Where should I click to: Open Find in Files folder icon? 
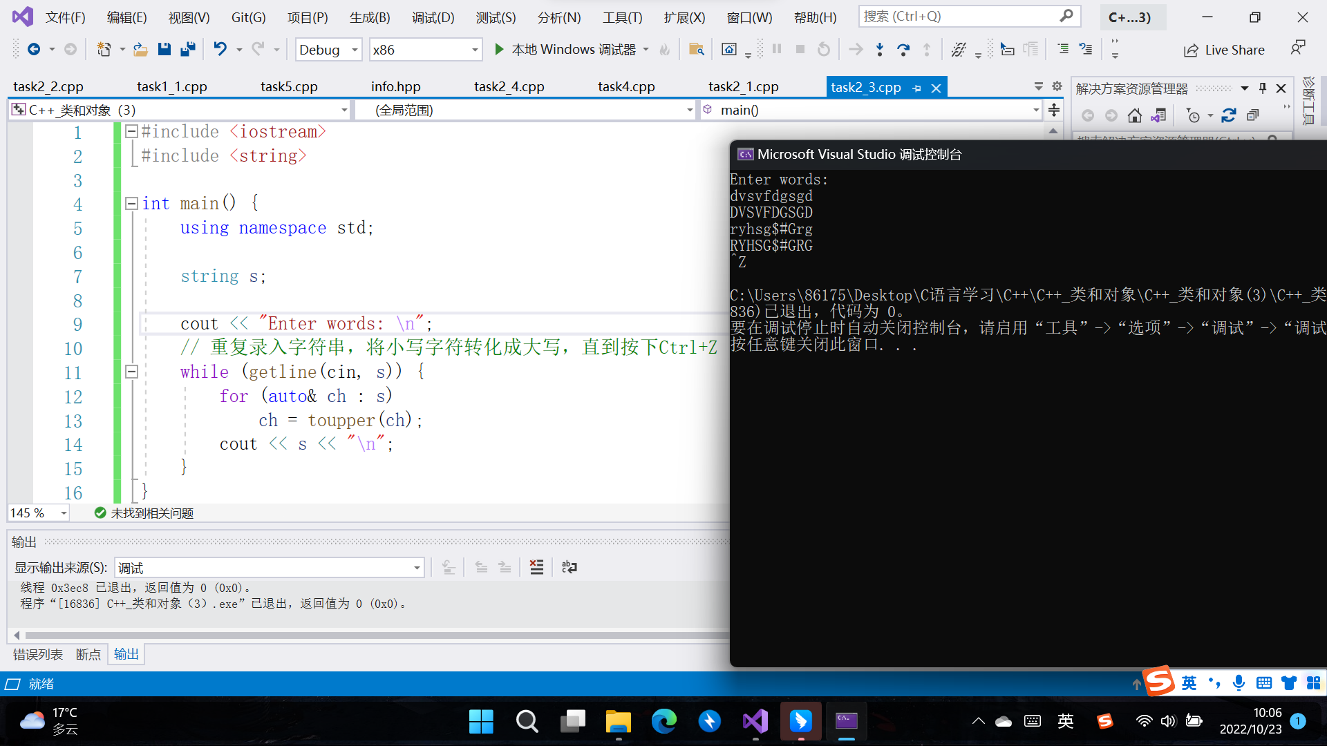tap(696, 49)
